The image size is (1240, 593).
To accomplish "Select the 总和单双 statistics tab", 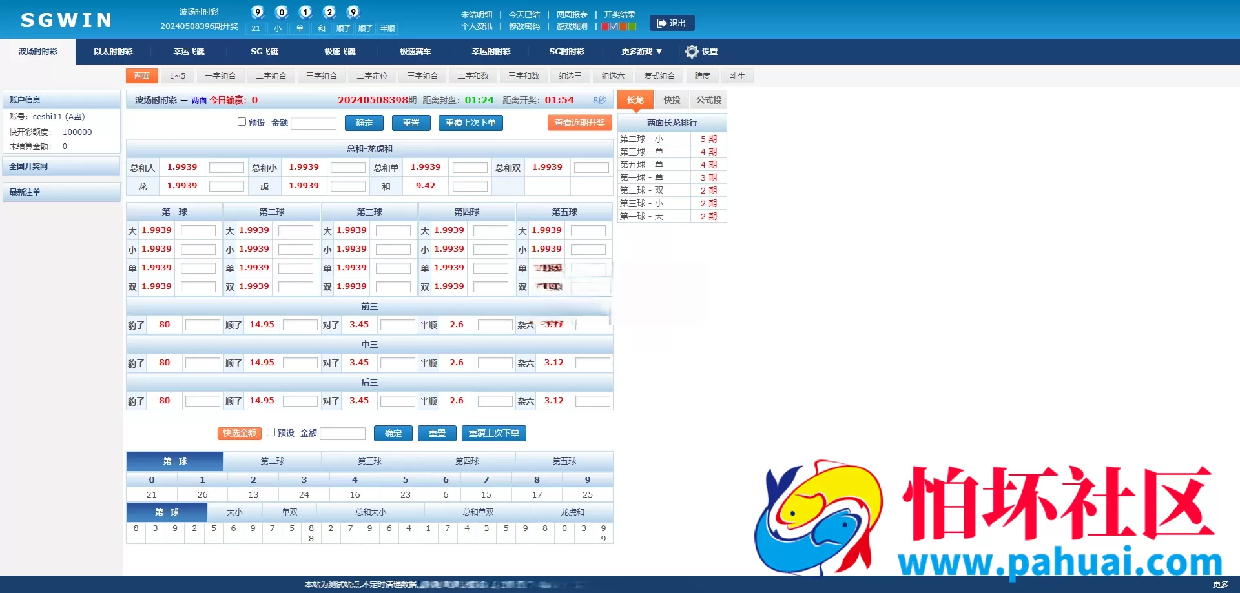I will coord(478,512).
